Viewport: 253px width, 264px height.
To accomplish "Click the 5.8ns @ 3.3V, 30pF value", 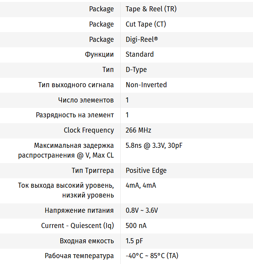I will [x=154, y=146].
